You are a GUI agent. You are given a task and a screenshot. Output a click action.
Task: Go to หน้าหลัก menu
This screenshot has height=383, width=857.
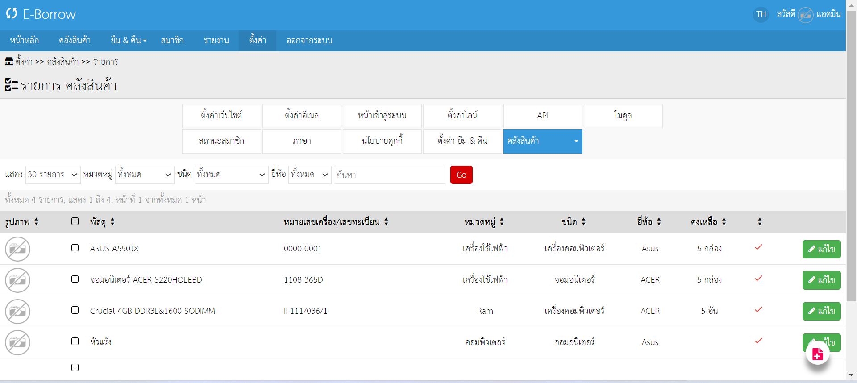tap(25, 41)
